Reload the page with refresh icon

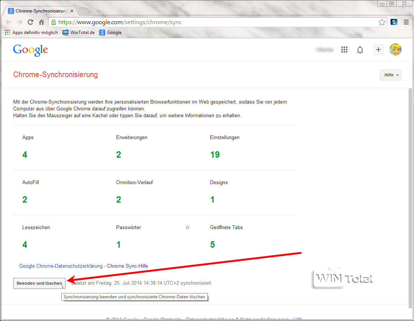point(30,22)
